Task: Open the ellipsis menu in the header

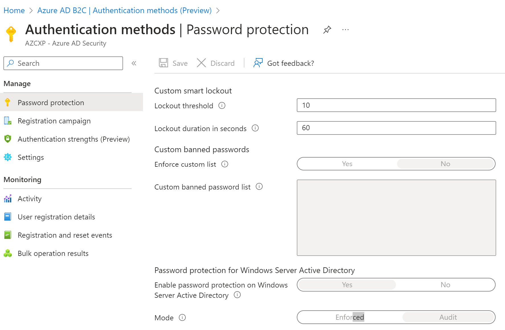Action: pos(345,29)
